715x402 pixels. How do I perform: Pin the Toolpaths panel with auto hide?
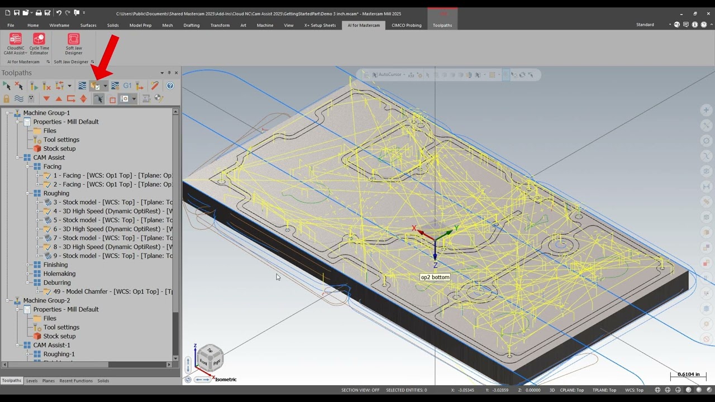(x=169, y=73)
